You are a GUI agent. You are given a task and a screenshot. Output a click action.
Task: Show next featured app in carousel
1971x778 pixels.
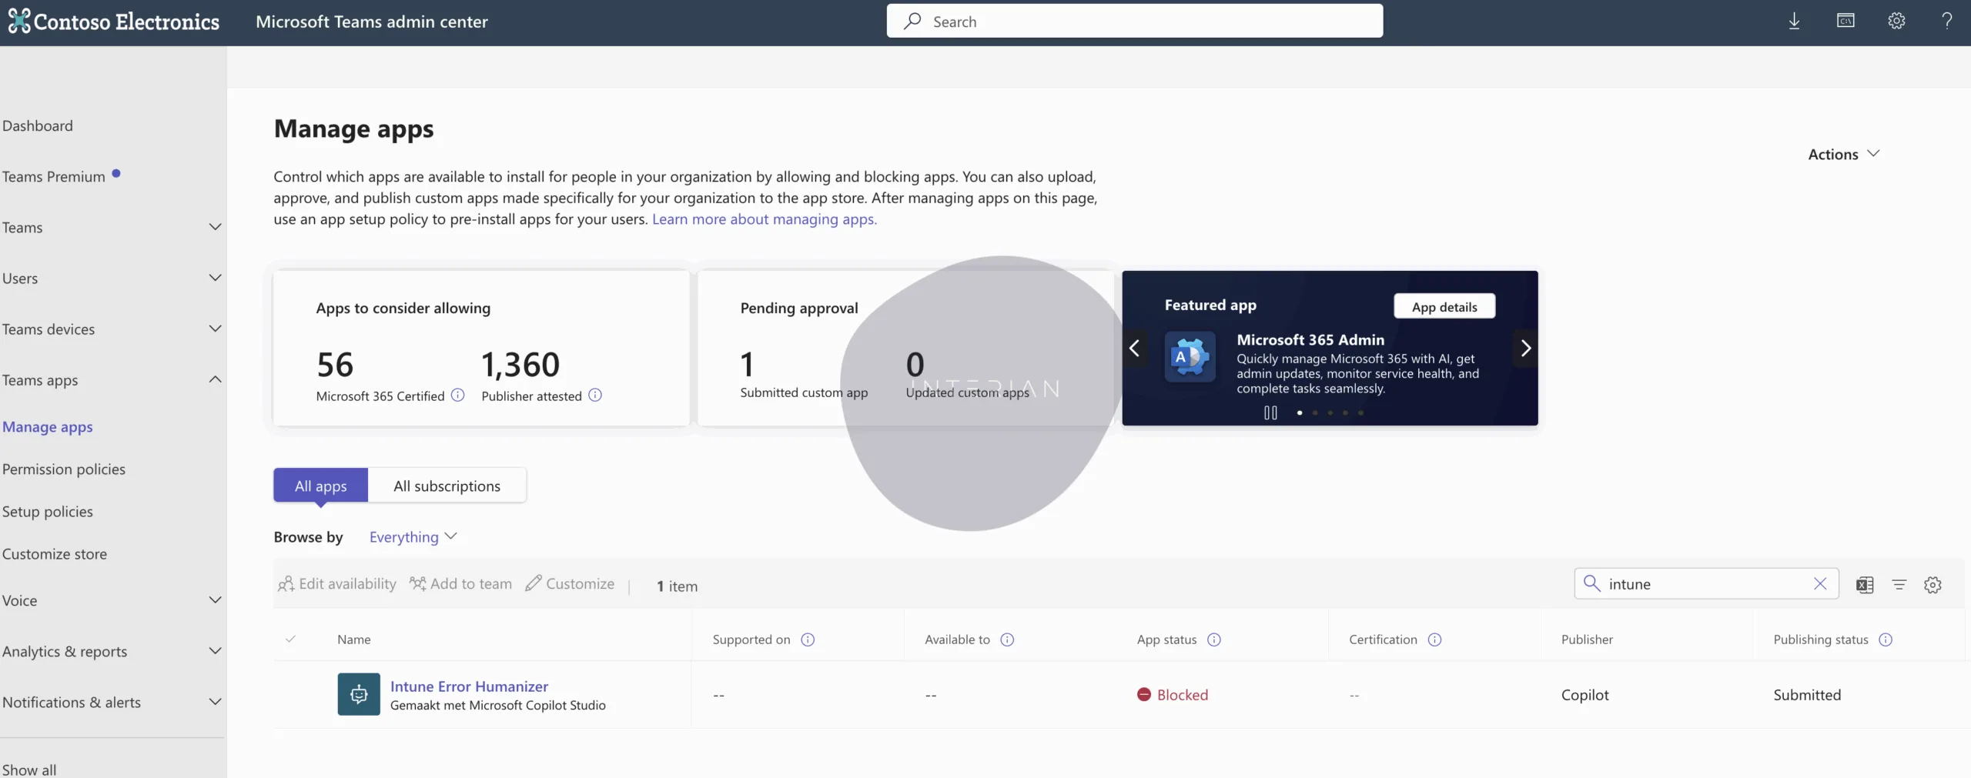(x=1525, y=349)
